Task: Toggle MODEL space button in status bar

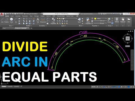Action: (93, 87)
